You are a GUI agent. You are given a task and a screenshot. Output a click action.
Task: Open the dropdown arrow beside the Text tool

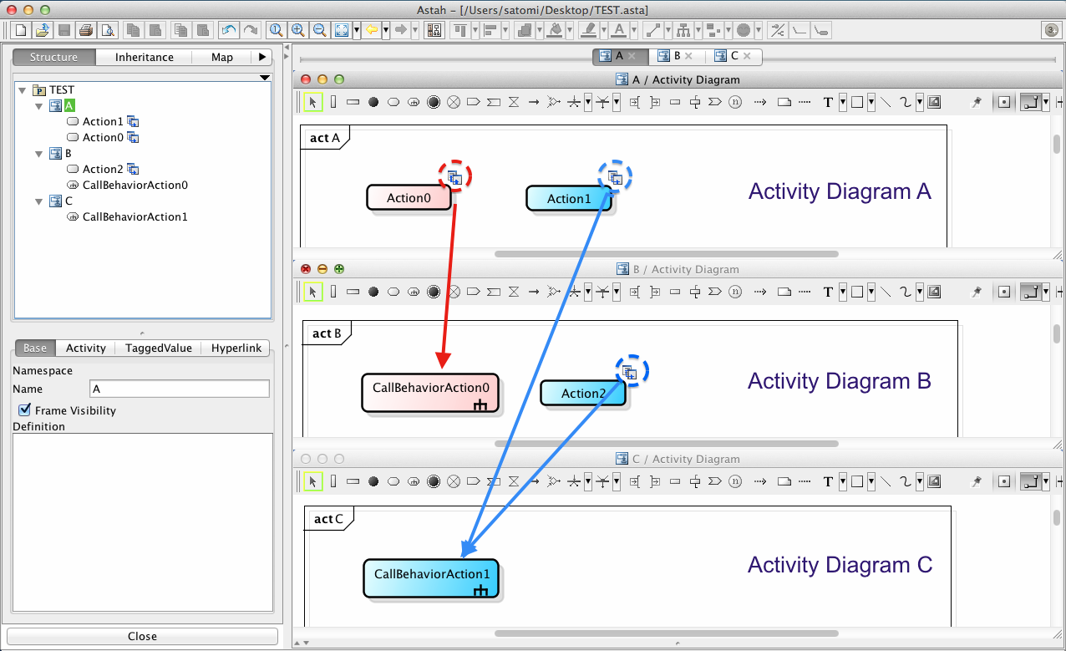[x=843, y=103]
